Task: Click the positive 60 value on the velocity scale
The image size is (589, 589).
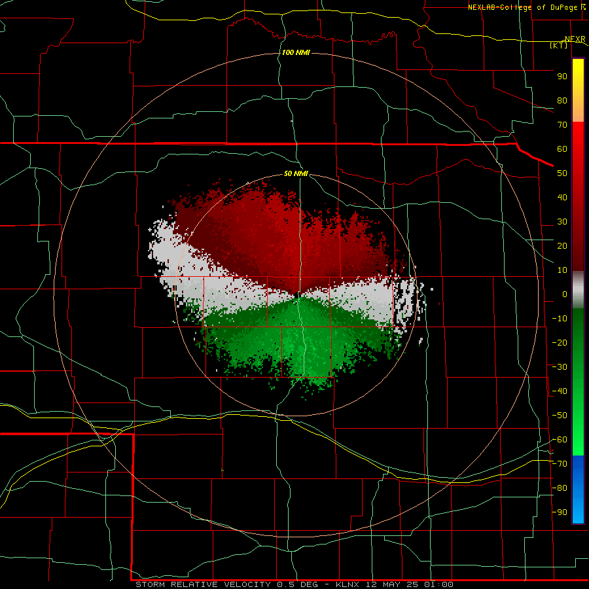Action: click(562, 149)
